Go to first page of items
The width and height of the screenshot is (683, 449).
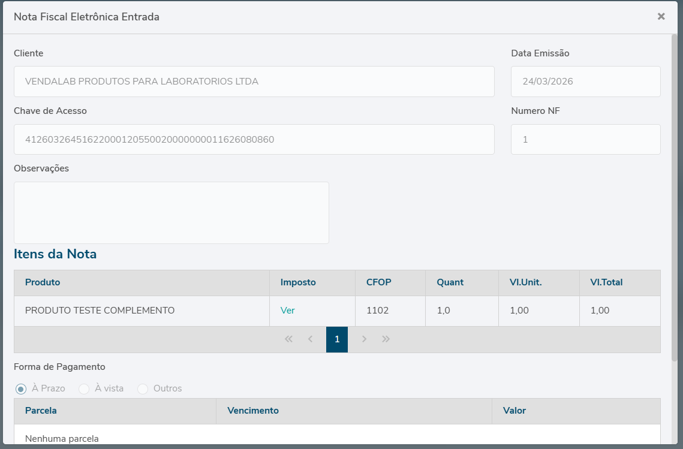288,339
